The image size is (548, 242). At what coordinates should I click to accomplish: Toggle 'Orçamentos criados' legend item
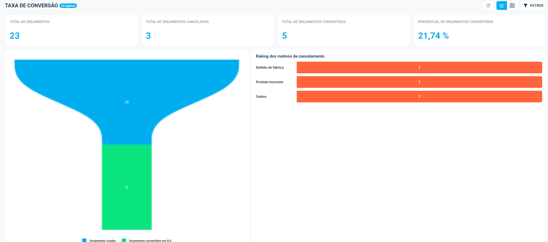(x=102, y=240)
